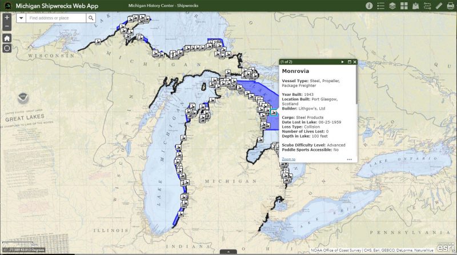Open the popup more-actions ellipsis menu
The image size is (457, 255).
[350, 159]
